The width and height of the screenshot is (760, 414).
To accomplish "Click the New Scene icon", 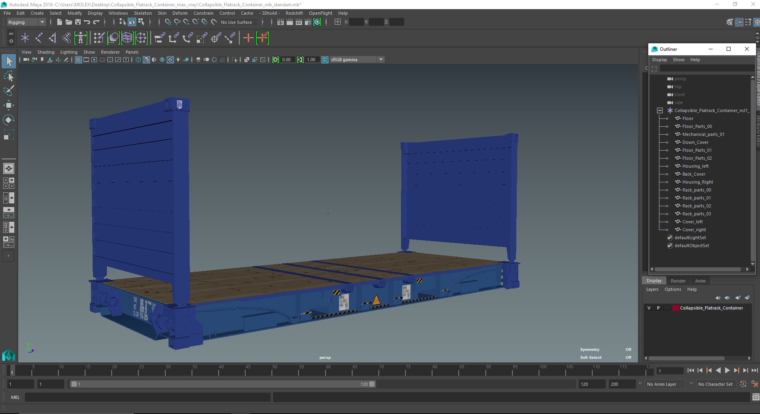I will (59, 22).
